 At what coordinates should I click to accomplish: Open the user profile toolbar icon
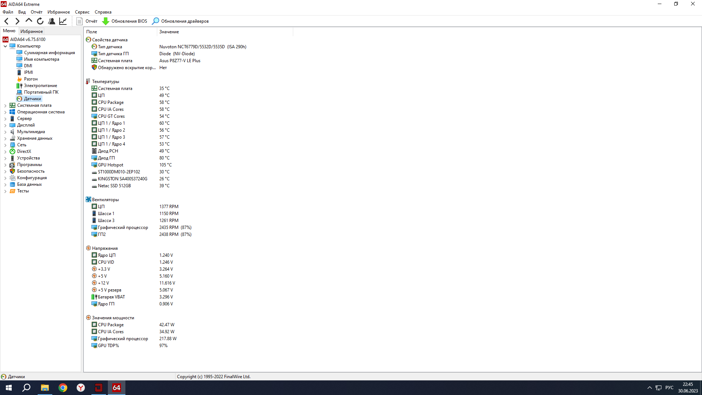(x=52, y=21)
